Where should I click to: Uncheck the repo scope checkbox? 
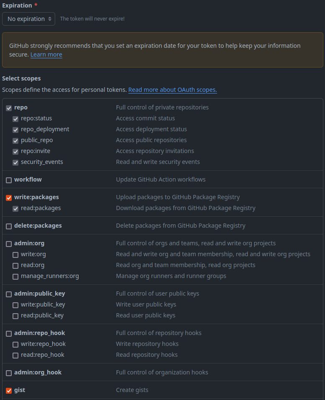click(9, 108)
